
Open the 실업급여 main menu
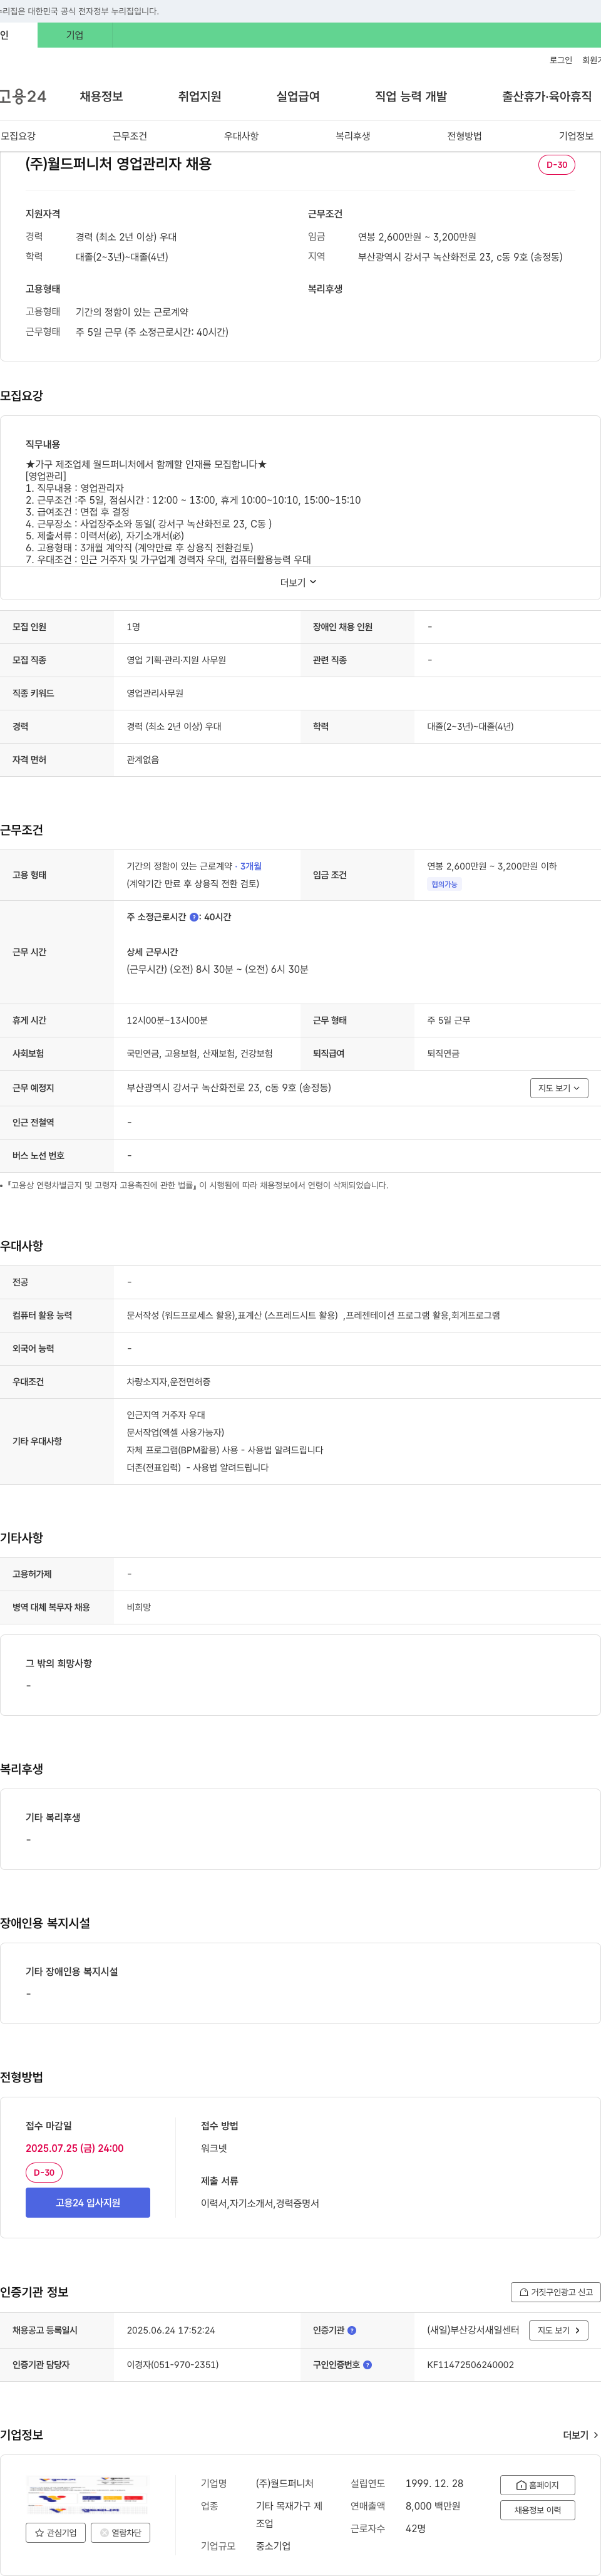coord(298,96)
